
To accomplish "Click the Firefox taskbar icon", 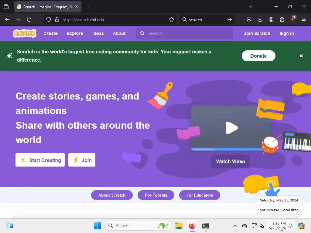I will tap(192, 226).
